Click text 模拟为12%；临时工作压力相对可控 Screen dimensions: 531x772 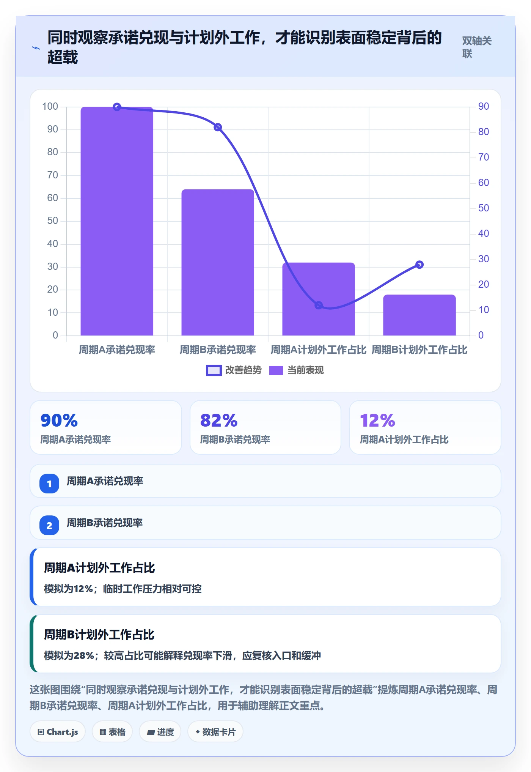click(x=123, y=589)
